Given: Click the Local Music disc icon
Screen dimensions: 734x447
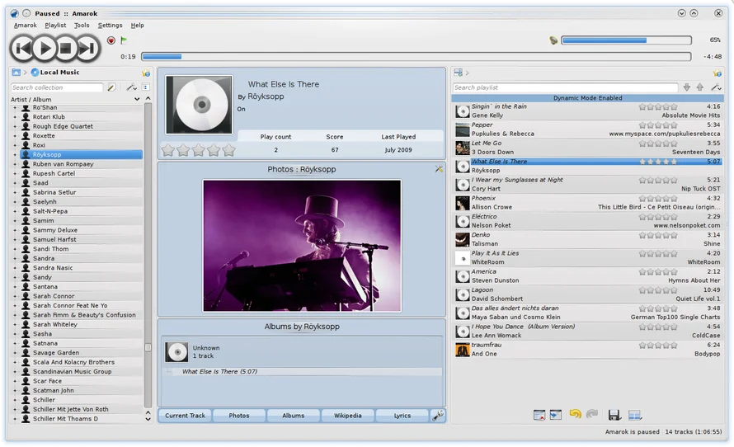Looking at the screenshot, I should 35,72.
